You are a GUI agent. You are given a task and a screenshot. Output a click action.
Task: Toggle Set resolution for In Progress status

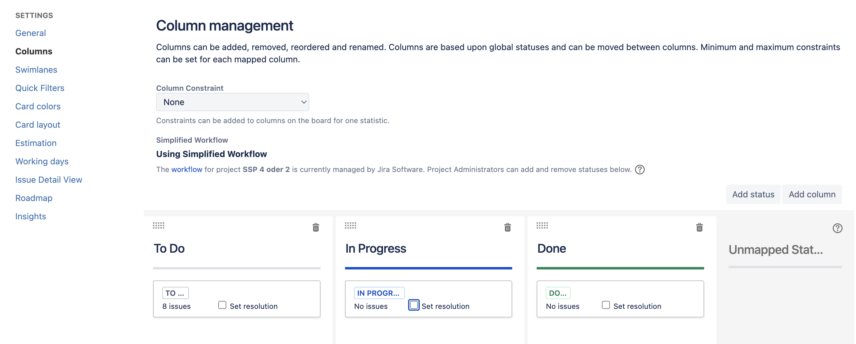point(414,305)
